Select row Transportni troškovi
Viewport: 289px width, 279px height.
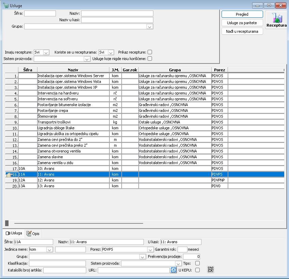coord(145,122)
